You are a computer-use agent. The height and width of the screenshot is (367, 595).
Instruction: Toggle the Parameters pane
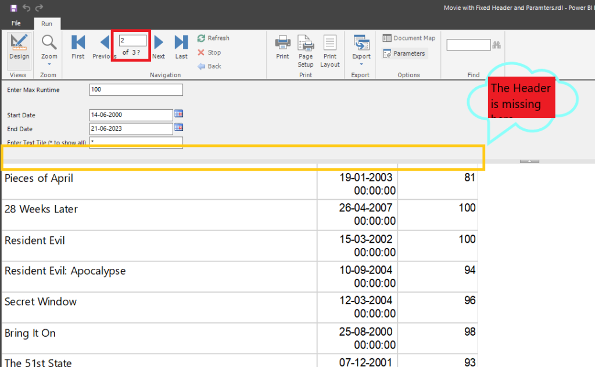tap(404, 53)
